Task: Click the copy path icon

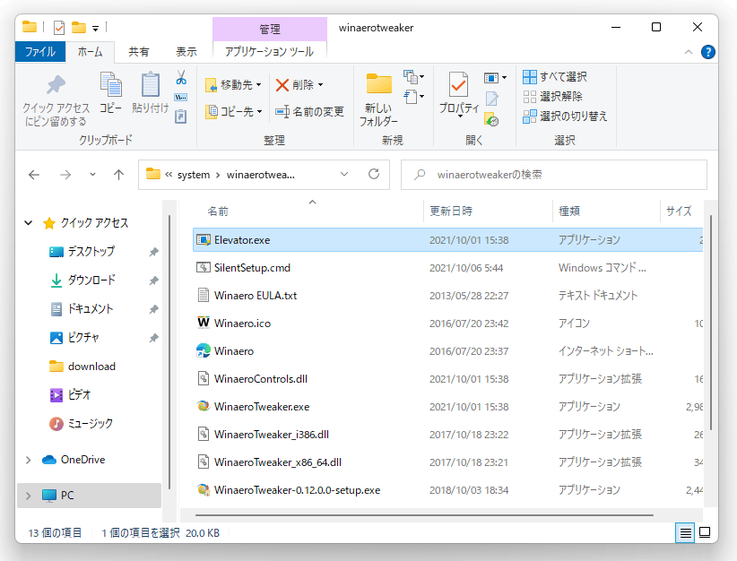Action: click(181, 98)
